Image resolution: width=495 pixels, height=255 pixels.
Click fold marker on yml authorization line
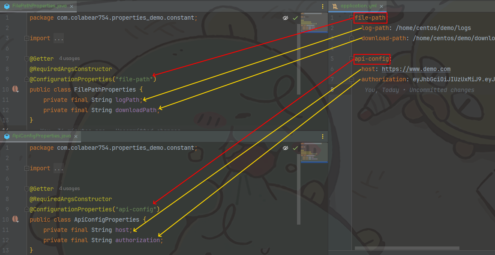point(351,79)
